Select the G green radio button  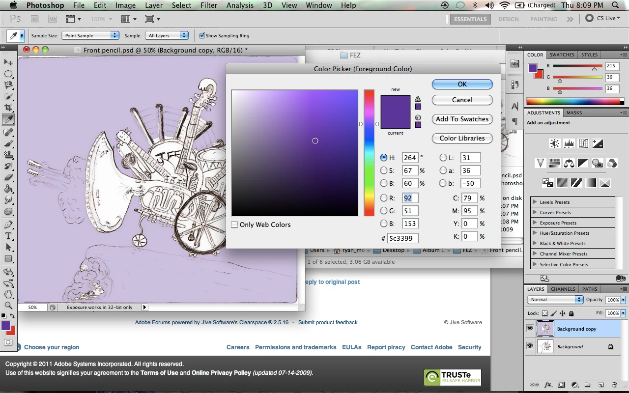[384, 211]
